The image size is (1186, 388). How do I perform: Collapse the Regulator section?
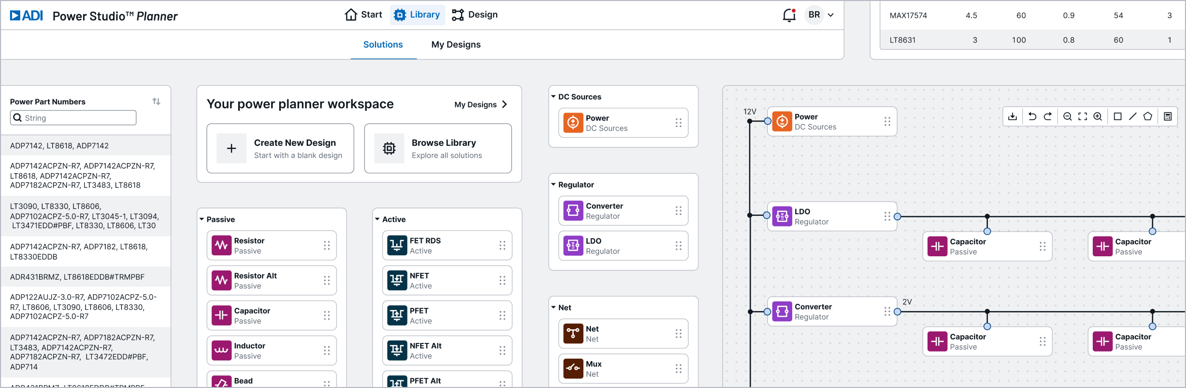coord(553,184)
